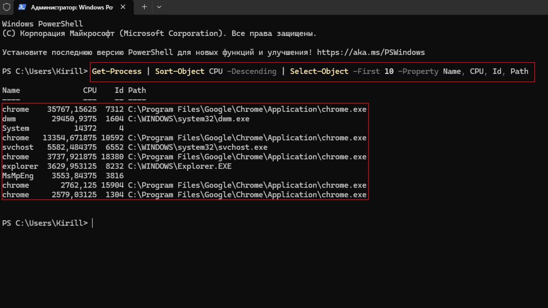Click the -Descending parameter text
The width and height of the screenshot is (548, 308).
251,71
